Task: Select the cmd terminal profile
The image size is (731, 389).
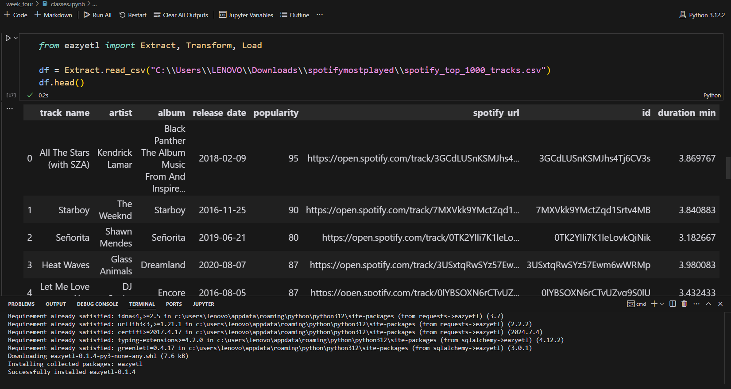Action: [636, 304]
